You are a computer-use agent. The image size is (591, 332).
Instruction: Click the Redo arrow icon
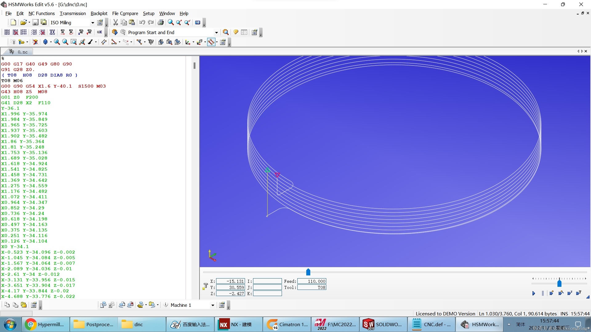tap(151, 22)
